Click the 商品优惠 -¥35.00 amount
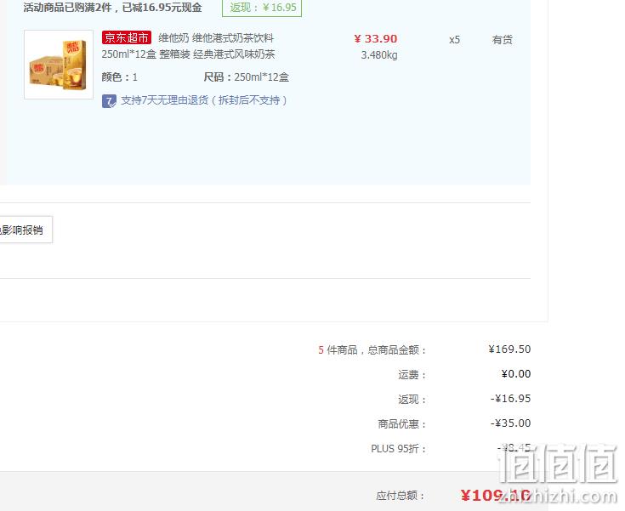The height and width of the screenshot is (511, 625). point(510,423)
